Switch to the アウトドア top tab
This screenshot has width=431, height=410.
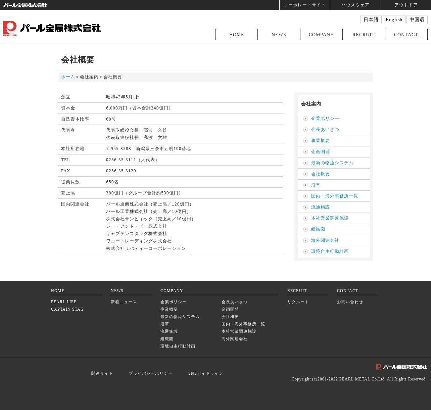pos(406,5)
